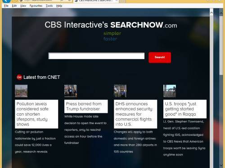The width and height of the screenshot is (225, 168).
Task: Open the View menu
Action: click(x=23, y=6)
